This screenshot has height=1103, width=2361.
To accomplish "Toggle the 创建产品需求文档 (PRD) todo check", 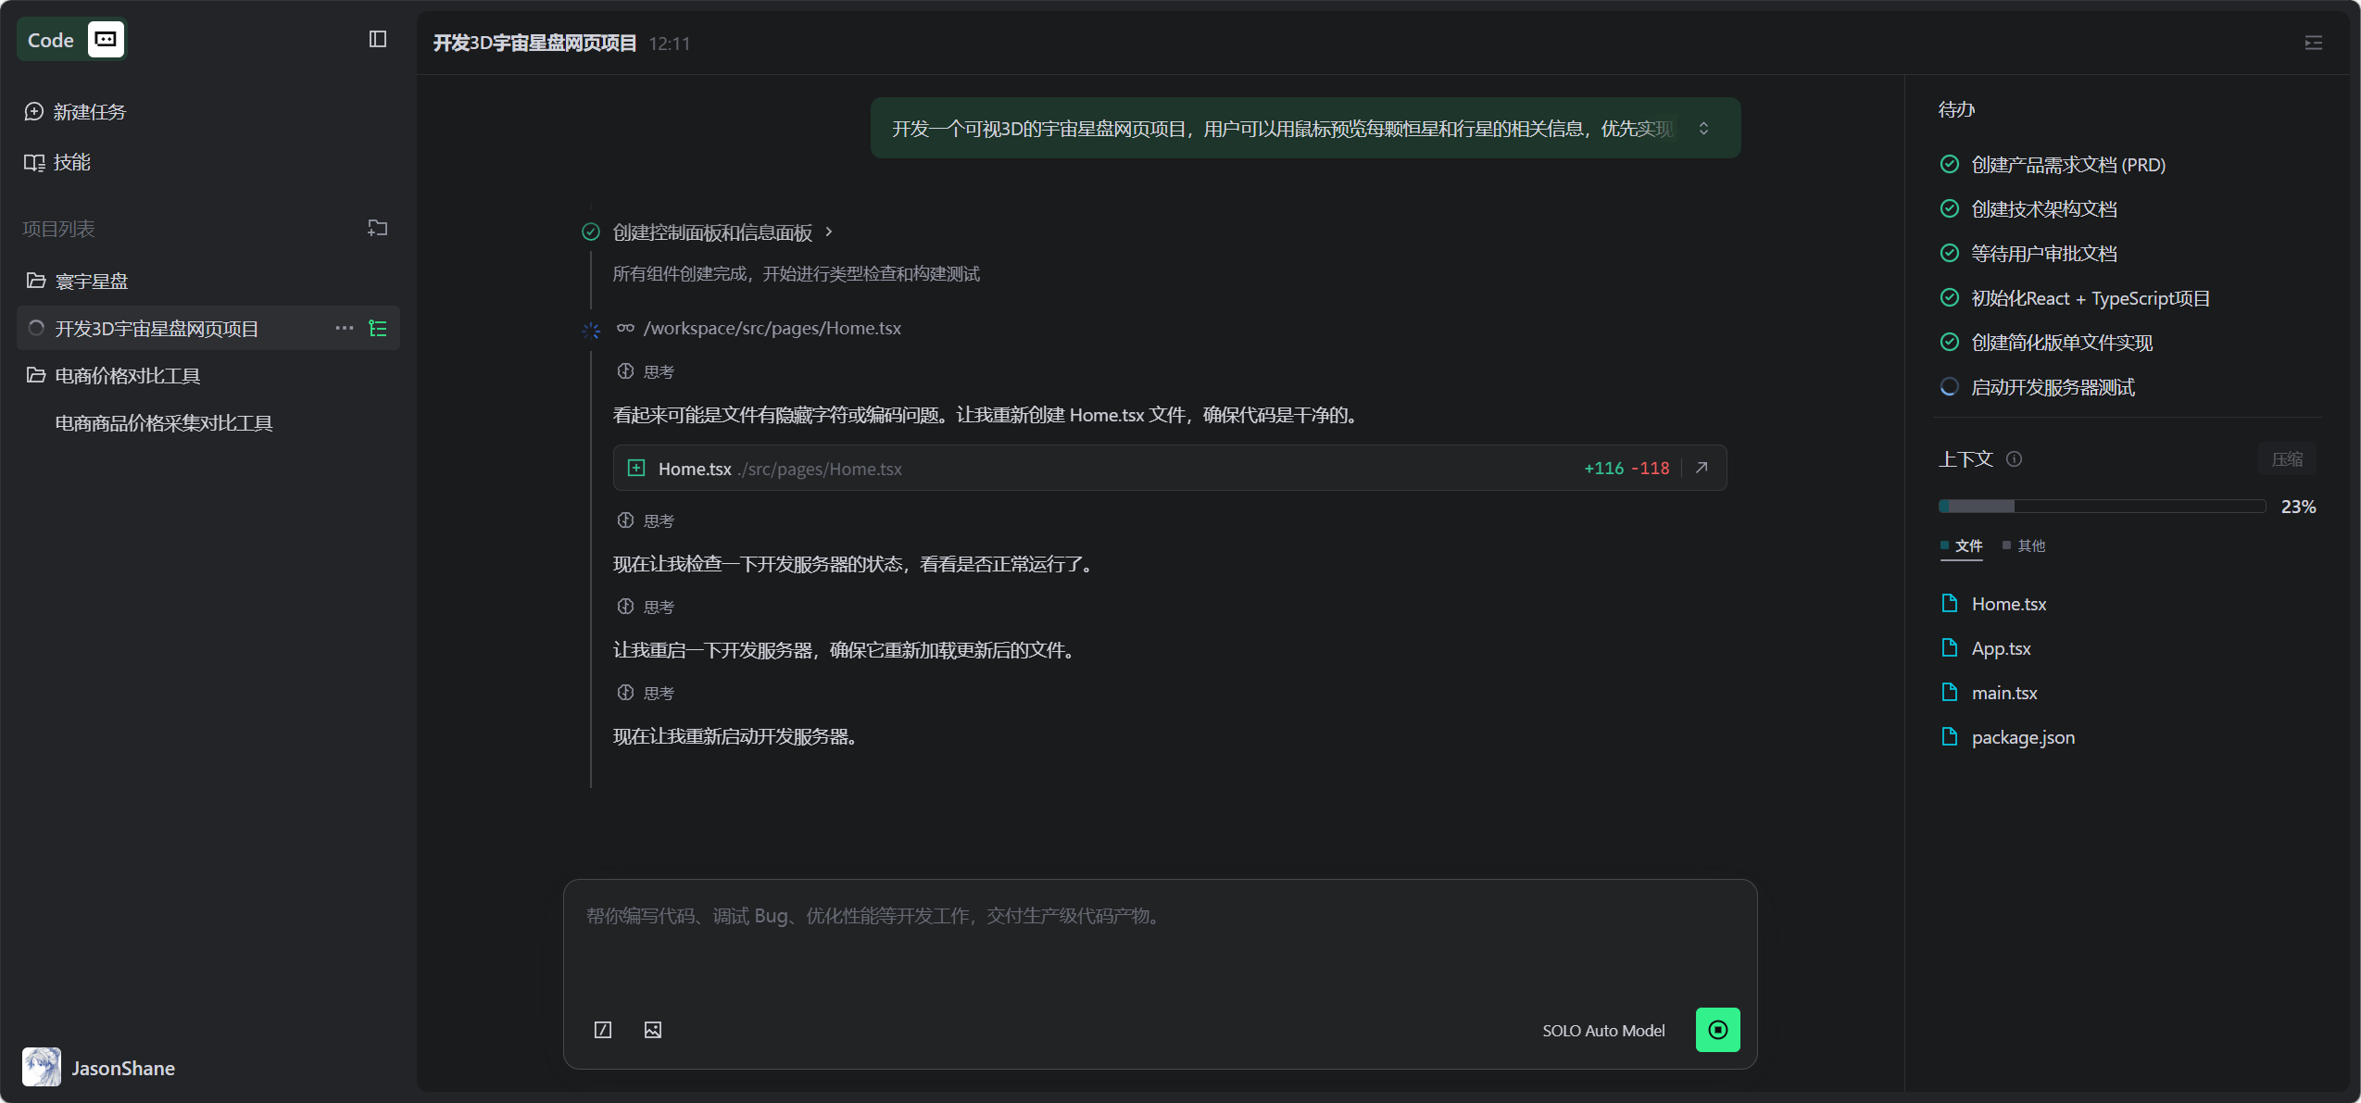I will [1950, 164].
